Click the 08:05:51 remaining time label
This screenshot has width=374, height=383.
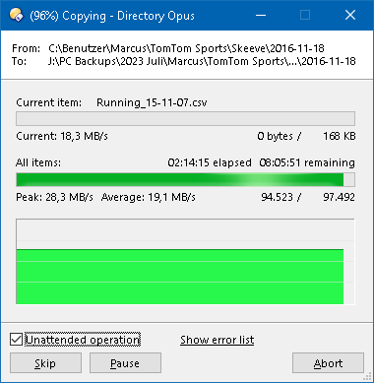coord(307,162)
